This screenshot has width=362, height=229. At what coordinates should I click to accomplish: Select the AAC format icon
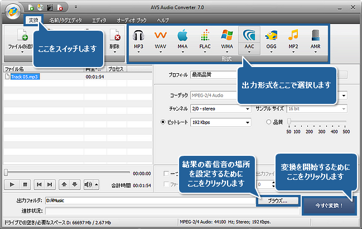[249, 35]
